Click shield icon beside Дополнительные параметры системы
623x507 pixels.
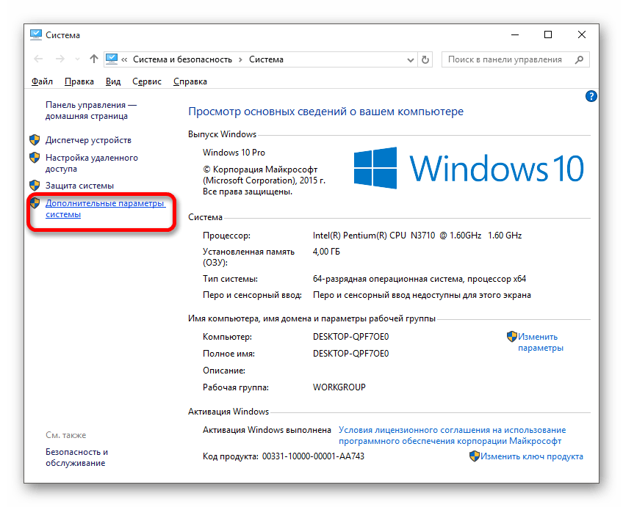35,203
